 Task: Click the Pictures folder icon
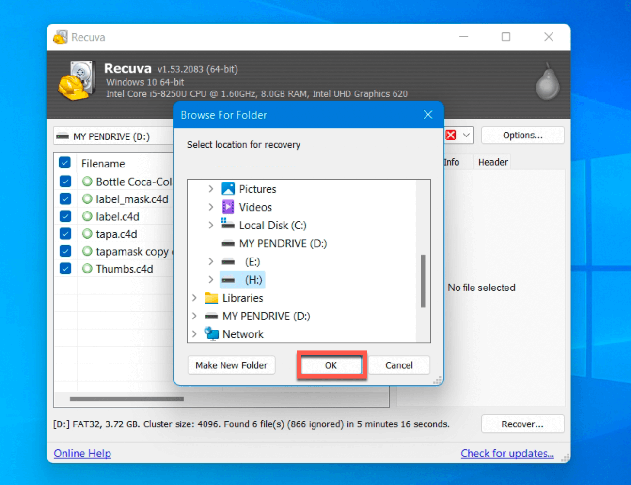(228, 189)
